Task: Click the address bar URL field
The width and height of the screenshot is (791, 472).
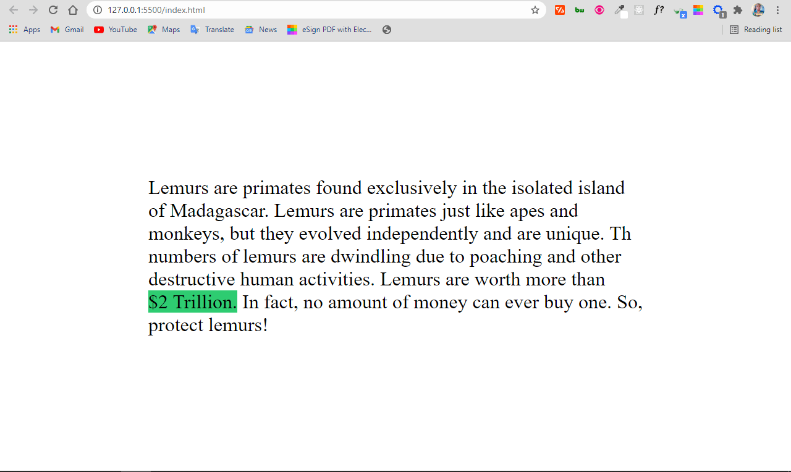Action: point(309,10)
